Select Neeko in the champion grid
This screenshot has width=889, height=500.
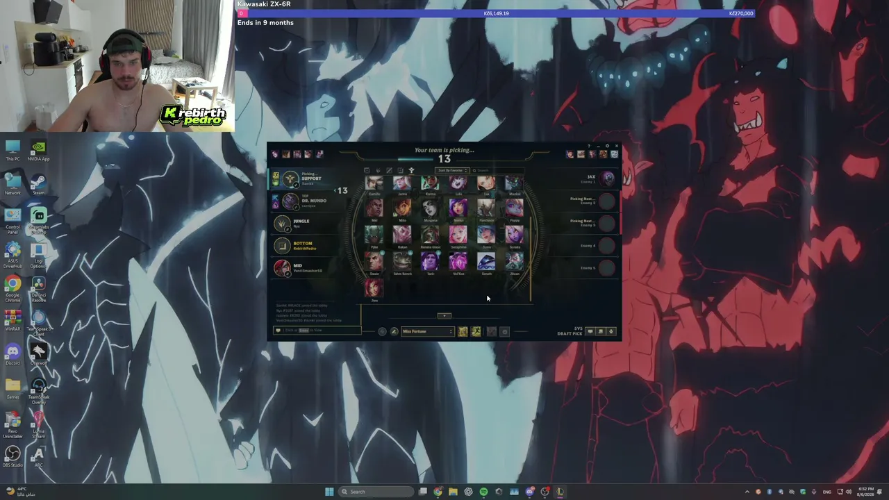tap(458, 208)
